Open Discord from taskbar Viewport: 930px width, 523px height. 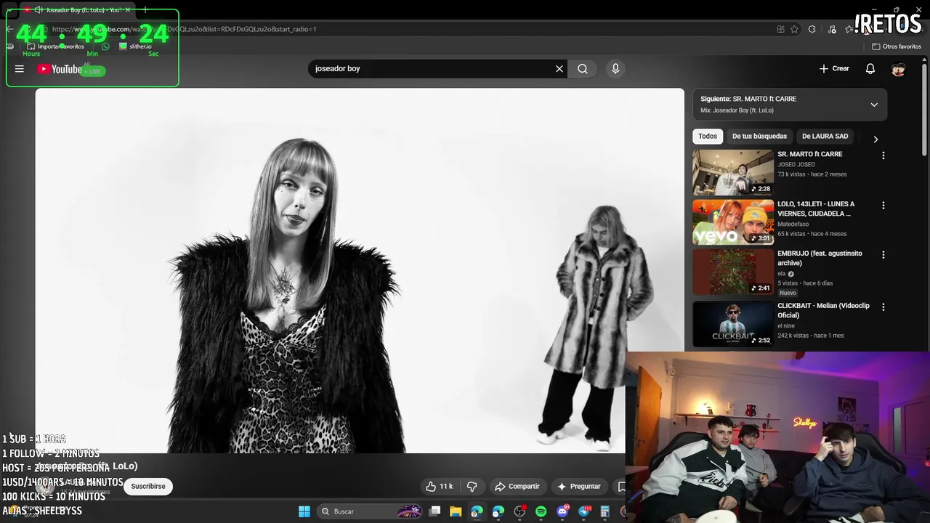(x=562, y=511)
